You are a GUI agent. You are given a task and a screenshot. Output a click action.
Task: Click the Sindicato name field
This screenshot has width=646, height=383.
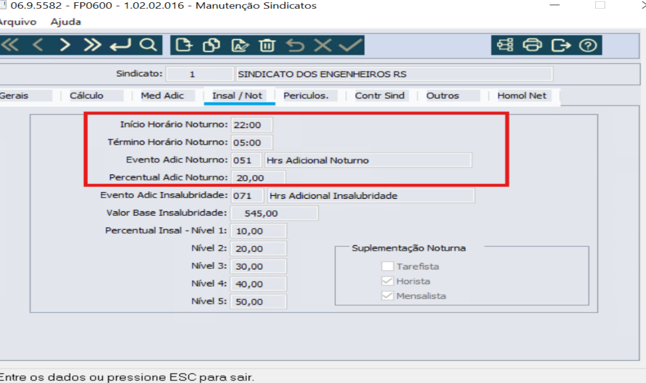[394, 74]
